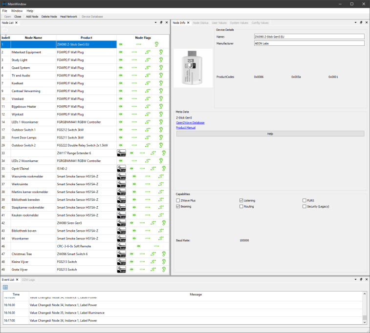Click the Z-Wave Plus badge for Christmas Tree
This screenshot has height=333, width=370.
(122, 254)
